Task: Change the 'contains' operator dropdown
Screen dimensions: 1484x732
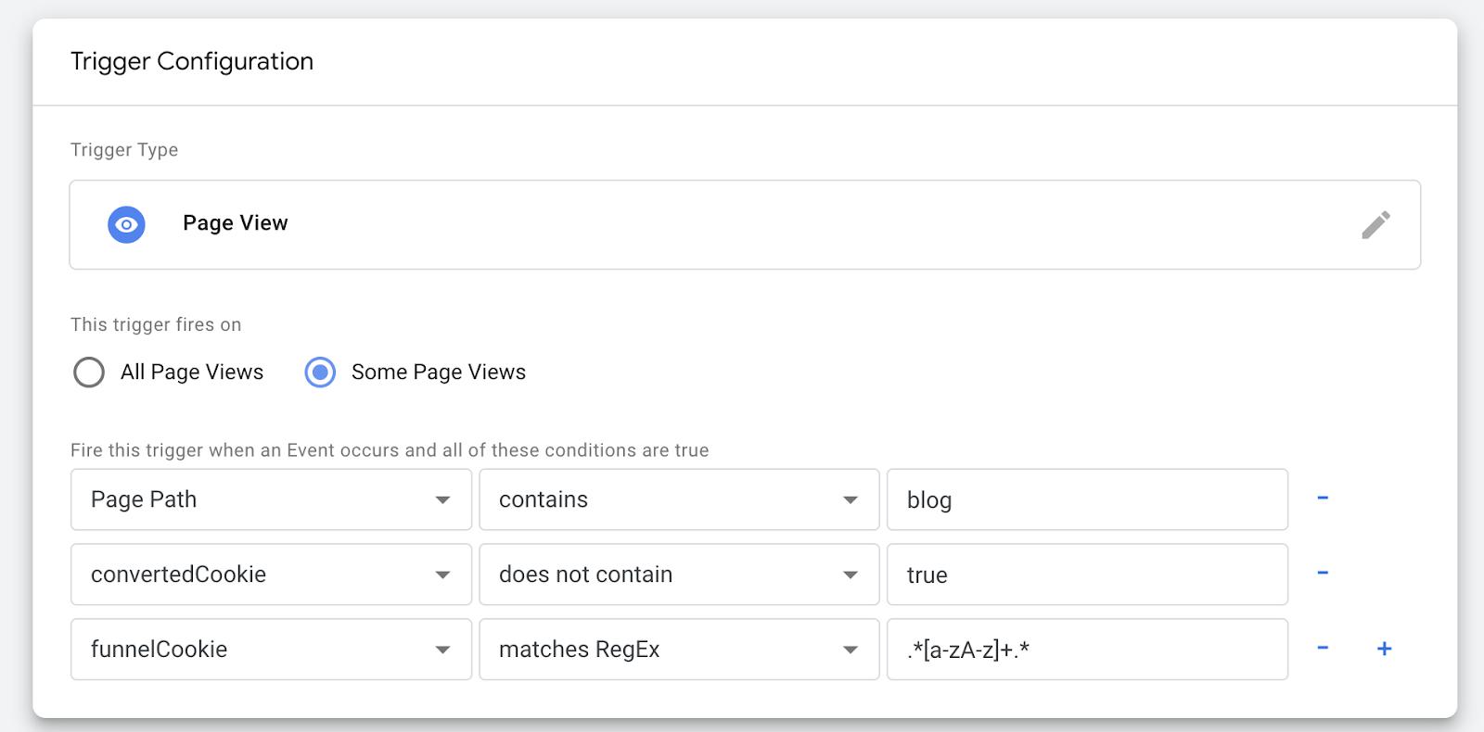Action: (678, 499)
